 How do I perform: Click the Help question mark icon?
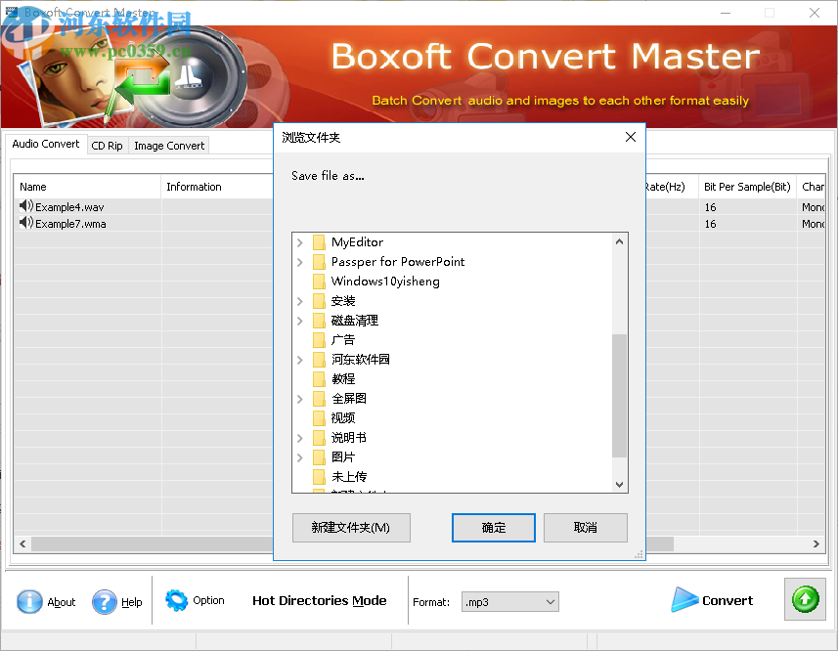tap(104, 602)
